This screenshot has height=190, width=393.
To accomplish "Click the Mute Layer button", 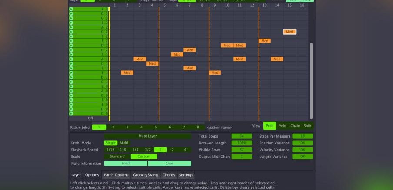I will [x=148, y=136].
